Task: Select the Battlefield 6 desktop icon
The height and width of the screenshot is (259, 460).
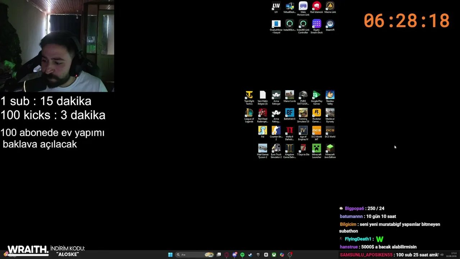Action: [x=290, y=114]
